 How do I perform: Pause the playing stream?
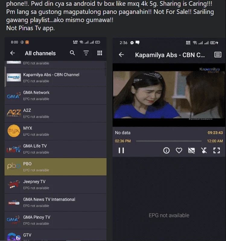coord(121,150)
